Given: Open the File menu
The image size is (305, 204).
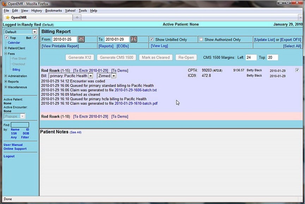Looking at the screenshot, I should coord(6,11).
